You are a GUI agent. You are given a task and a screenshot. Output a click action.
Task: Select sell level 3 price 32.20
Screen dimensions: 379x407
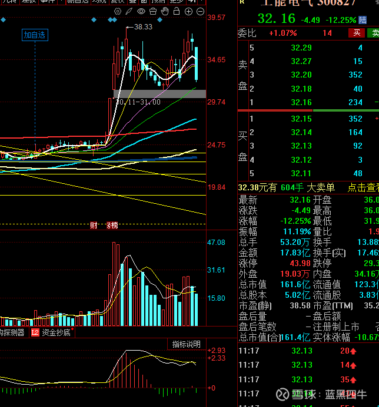click(x=301, y=75)
